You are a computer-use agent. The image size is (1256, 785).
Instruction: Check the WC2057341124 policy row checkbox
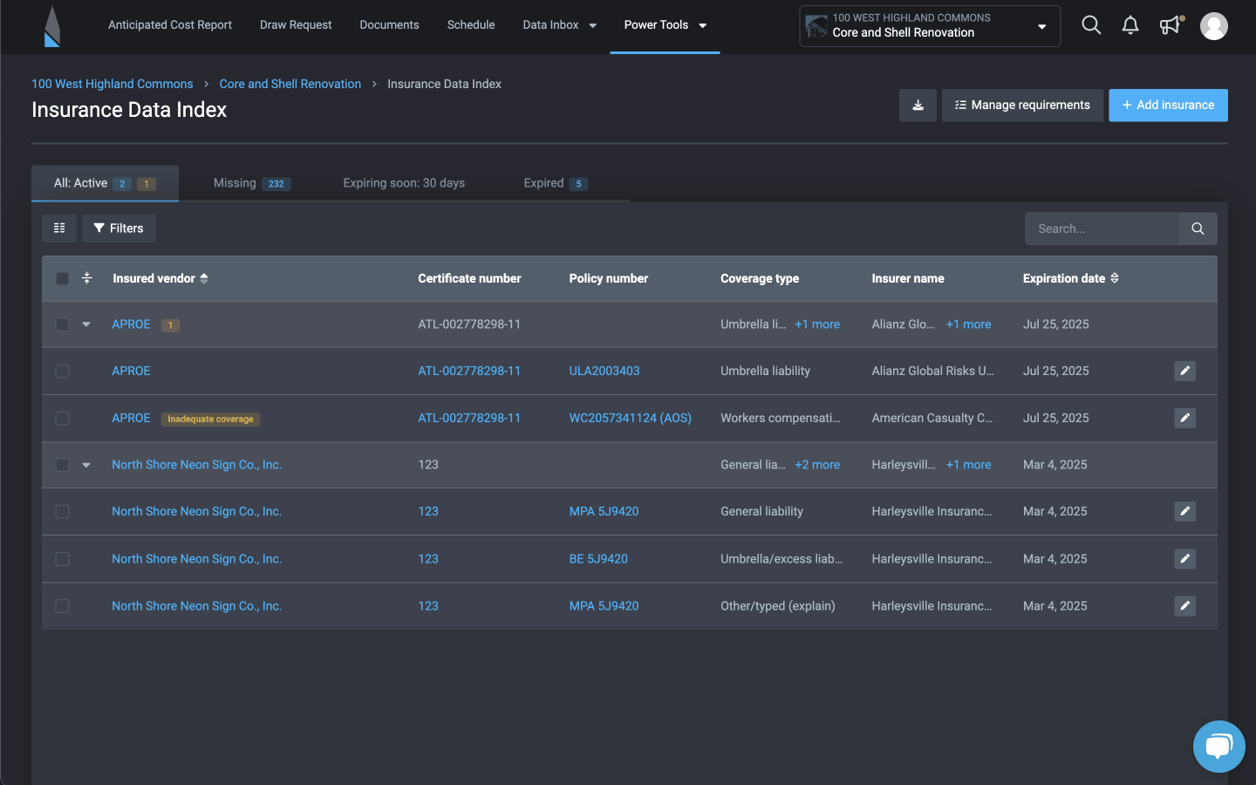click(x=62, y=418)
